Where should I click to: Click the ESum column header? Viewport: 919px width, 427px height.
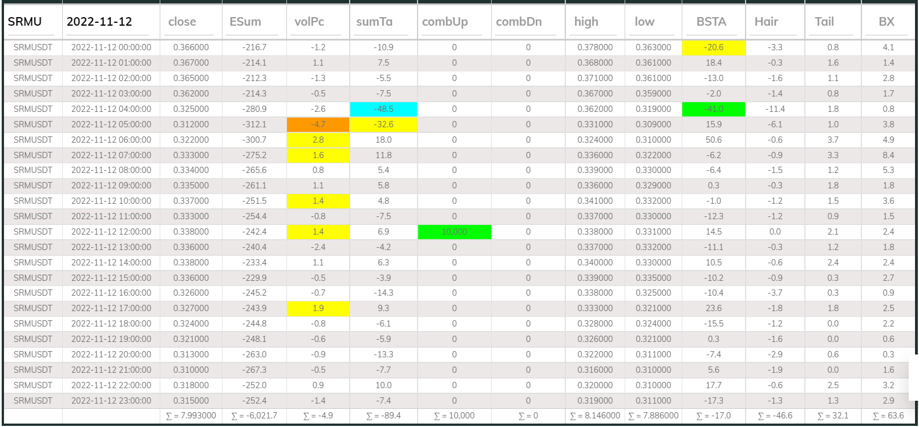(245, 22)
